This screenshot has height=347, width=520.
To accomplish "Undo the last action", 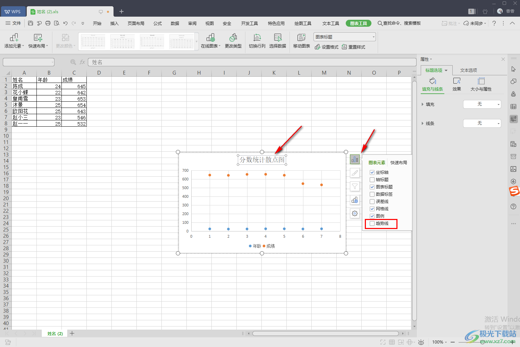I will [x=65, y=23].
